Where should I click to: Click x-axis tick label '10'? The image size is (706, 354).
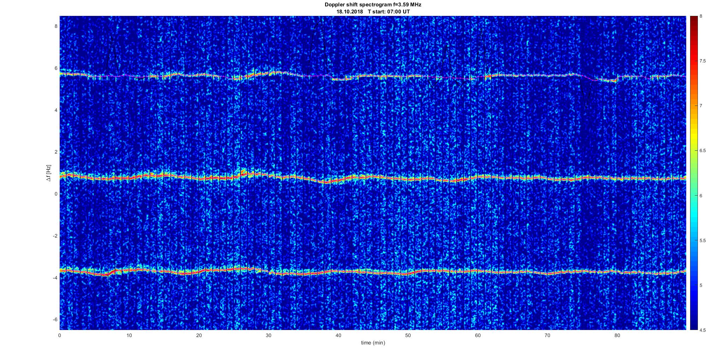129,336
